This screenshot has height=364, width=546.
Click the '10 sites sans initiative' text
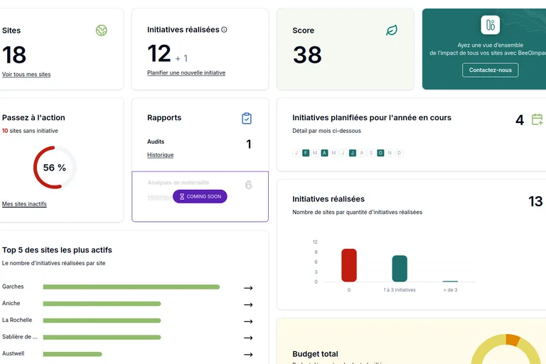[x=30, y=131]
